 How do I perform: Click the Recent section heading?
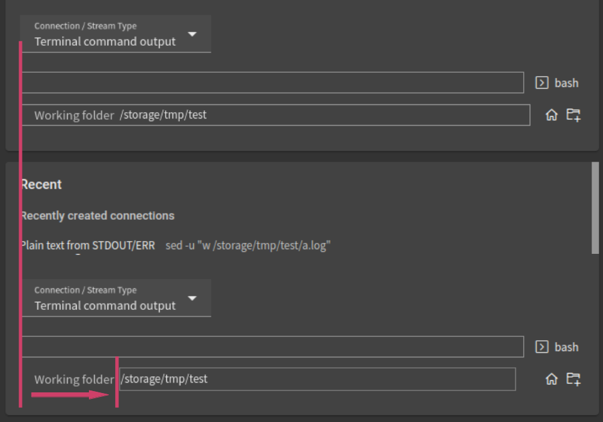tap(41, 184)
